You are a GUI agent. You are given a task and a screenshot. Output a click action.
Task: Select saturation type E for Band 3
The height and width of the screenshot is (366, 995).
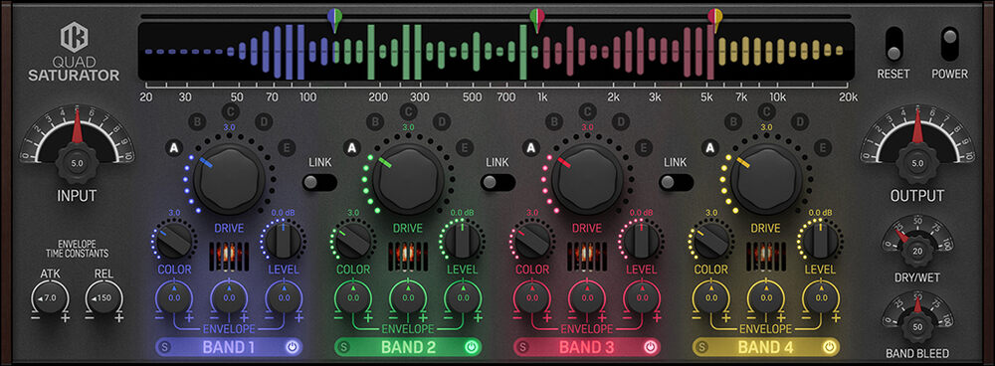tap(644, 148)
